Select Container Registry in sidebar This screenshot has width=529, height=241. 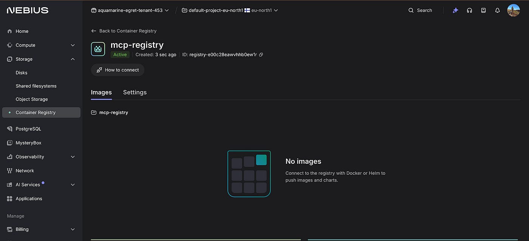pyautogui.click(x=41, y=113)
